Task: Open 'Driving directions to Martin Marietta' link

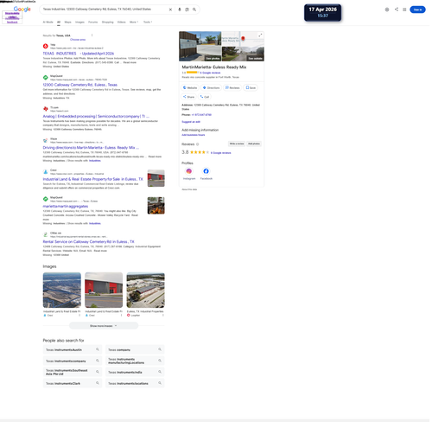Action: pos(91,148)
